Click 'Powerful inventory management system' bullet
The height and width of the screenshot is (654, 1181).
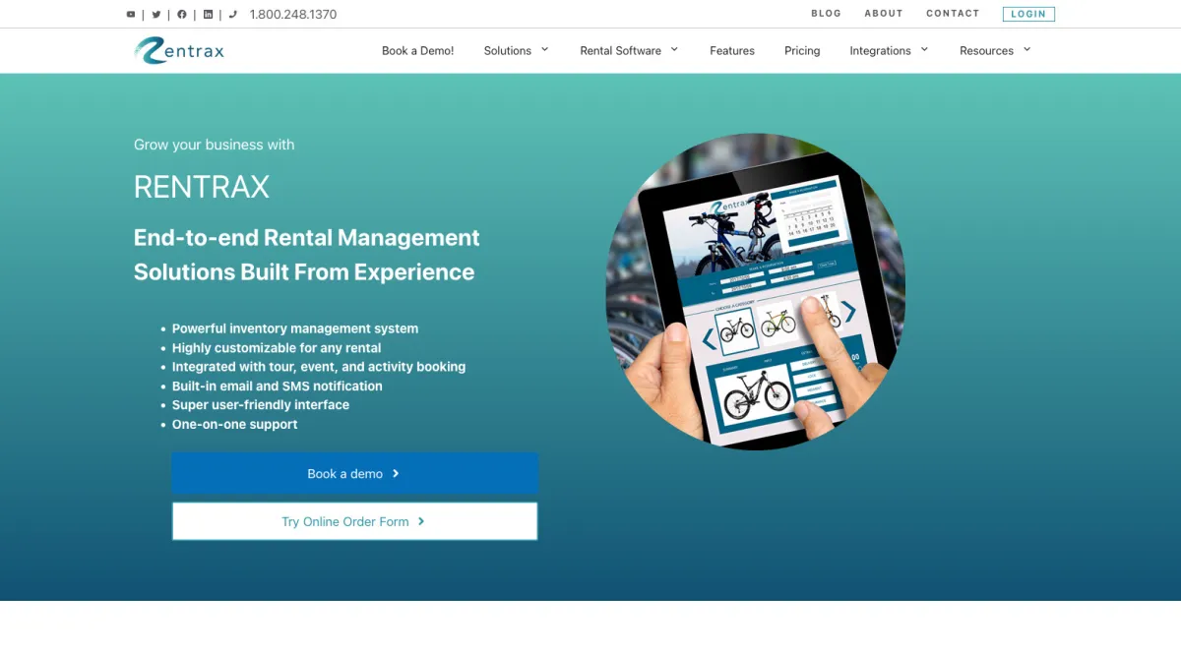tap(295, 328)
